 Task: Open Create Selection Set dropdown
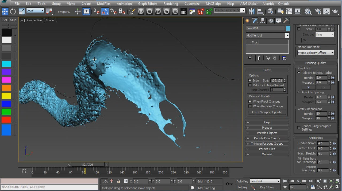[230, 10]
